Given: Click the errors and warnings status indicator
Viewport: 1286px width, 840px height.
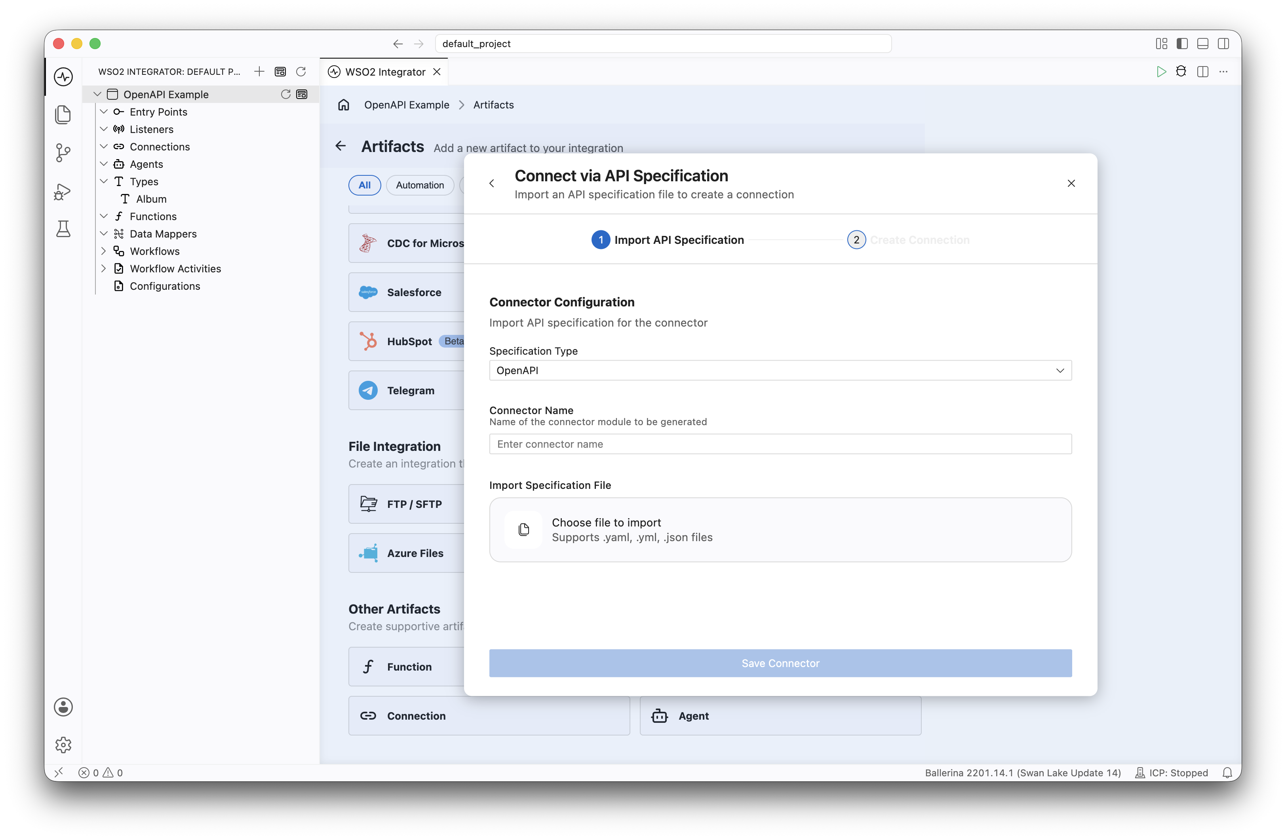Looking at the screenshot, I should 101,772.
